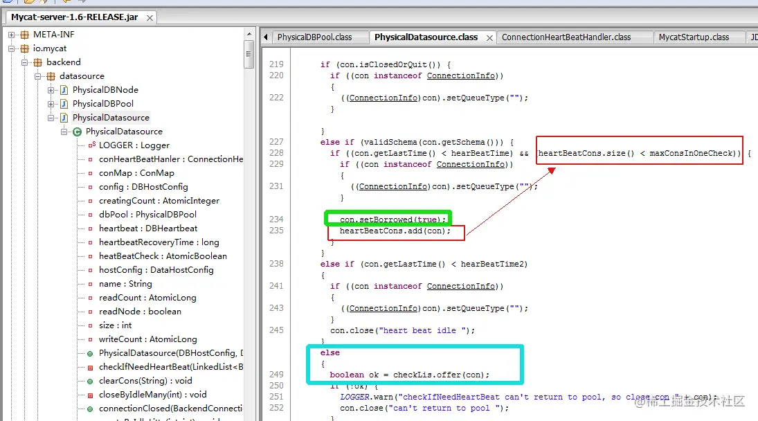Click the conMap field icon
This screenshot has height=421, width=758.
[x=91, y=173]
